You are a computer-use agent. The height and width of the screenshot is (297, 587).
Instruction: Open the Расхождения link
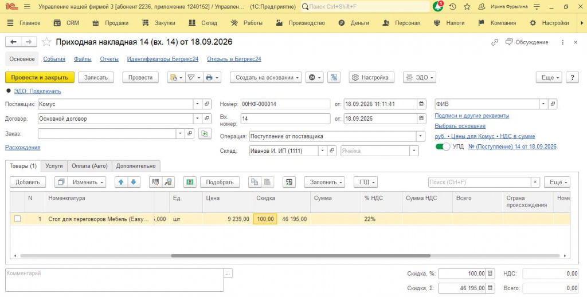pyautogui.click(x=23, y=147)
